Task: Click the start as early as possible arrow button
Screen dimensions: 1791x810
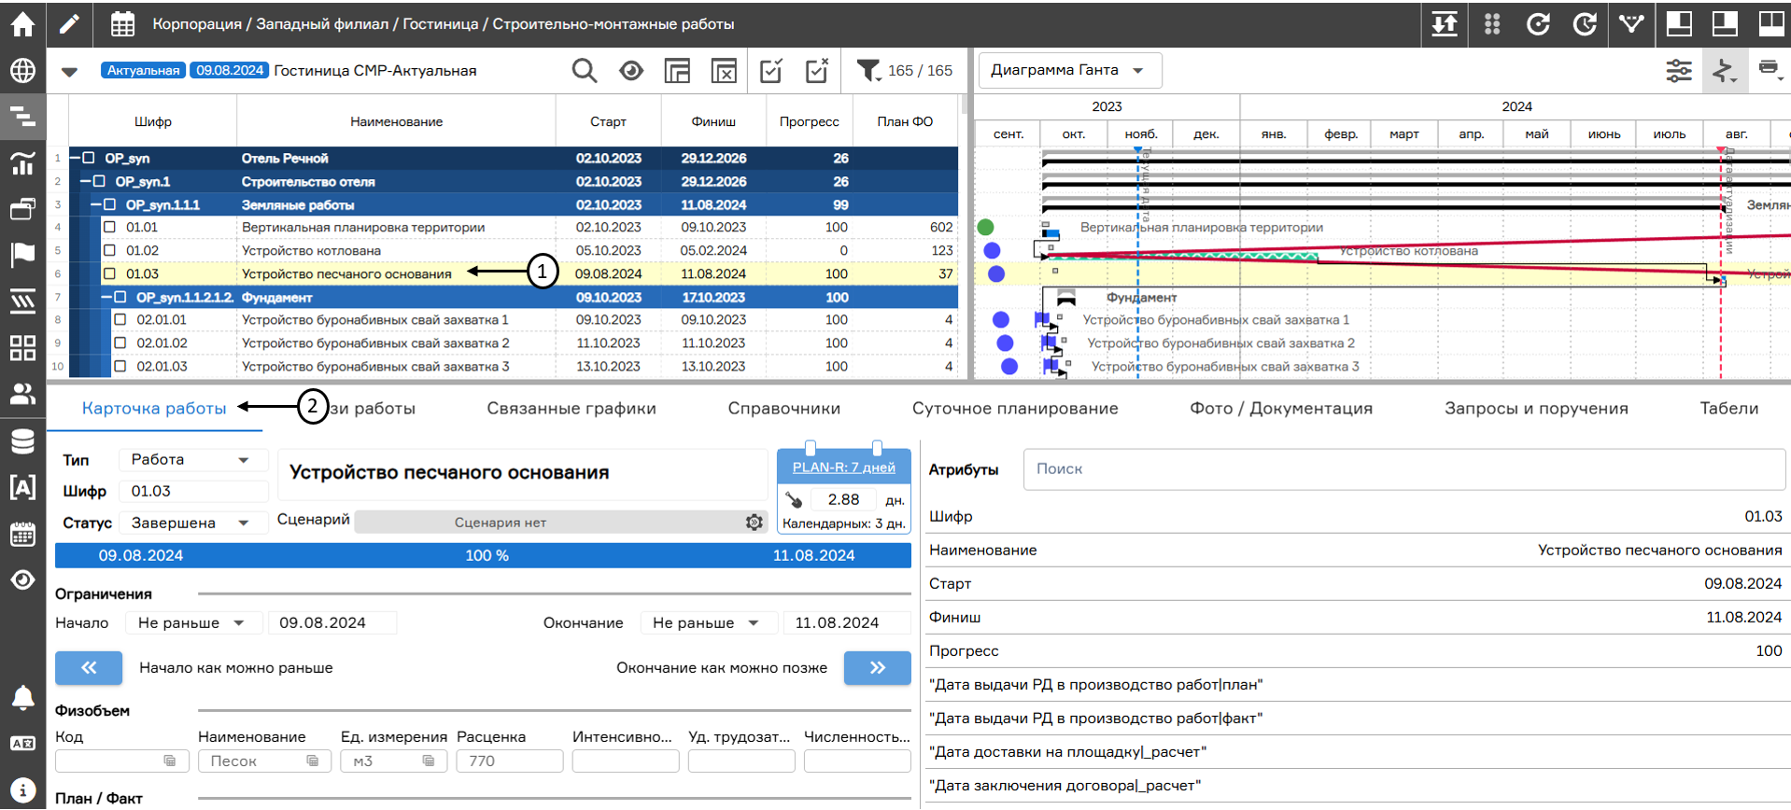Action: pos(89,668)
